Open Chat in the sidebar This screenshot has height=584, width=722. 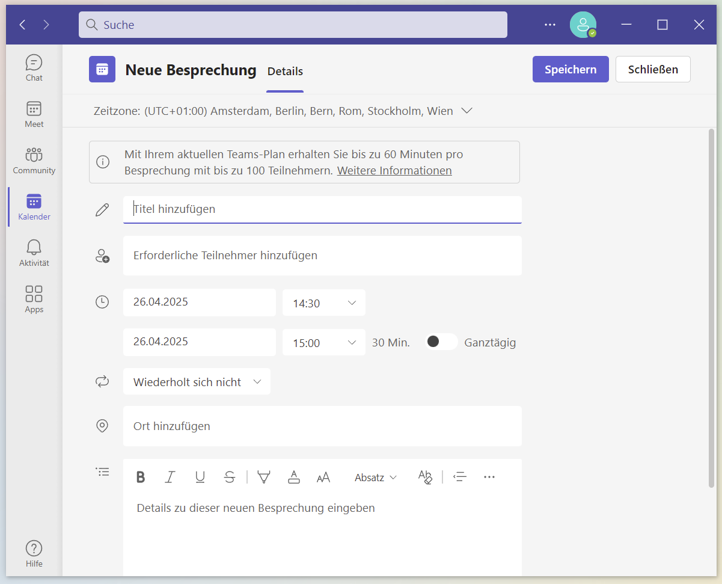coord(34,68)
